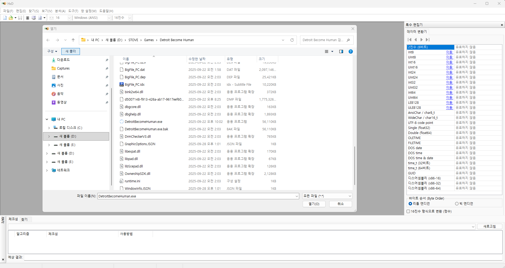Open the file type filter dropdown
The width and height of the screenshot is (505, 268).
(327, 196)
